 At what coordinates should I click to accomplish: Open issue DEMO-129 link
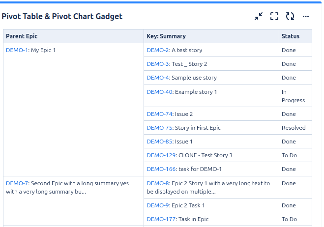point(161,155)
